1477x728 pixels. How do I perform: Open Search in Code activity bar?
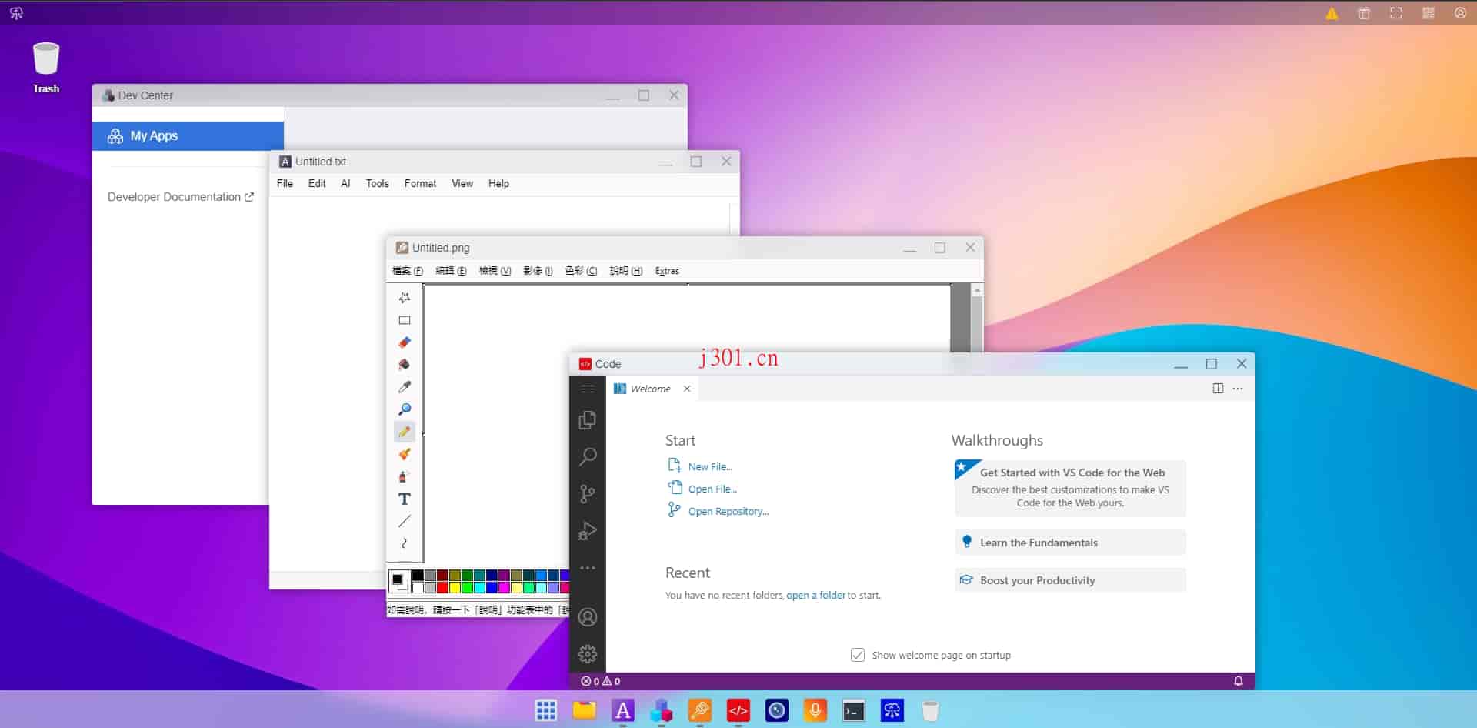pyautogui.click(x=588, y=456)
